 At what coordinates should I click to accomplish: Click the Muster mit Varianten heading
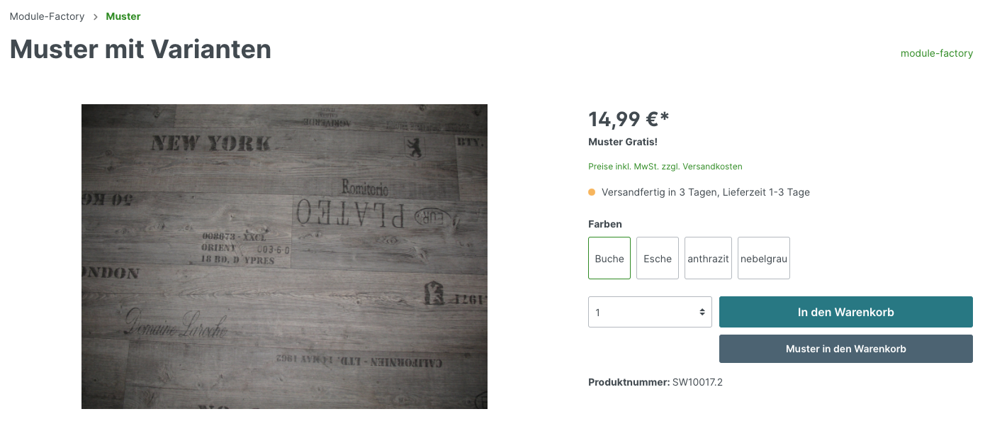140,49
